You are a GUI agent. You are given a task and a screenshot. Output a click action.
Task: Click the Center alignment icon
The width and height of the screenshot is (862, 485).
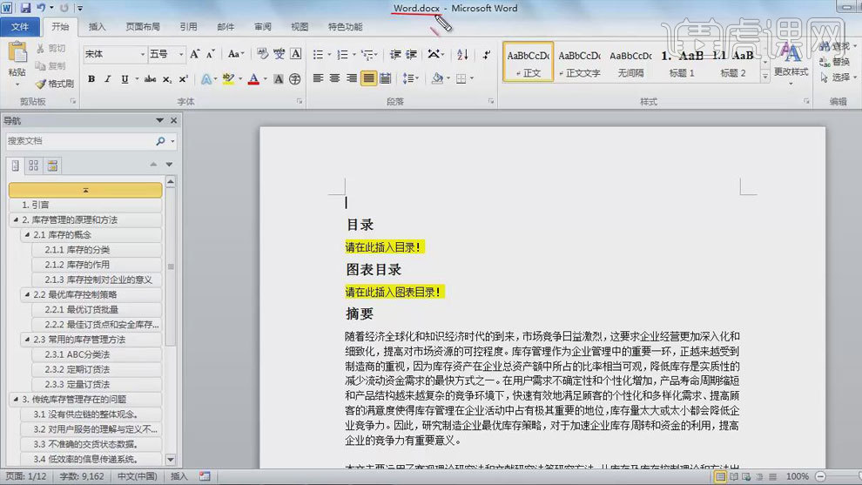click(334, 78)
